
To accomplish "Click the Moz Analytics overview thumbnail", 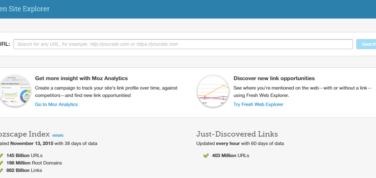I will tap(15, 91).
